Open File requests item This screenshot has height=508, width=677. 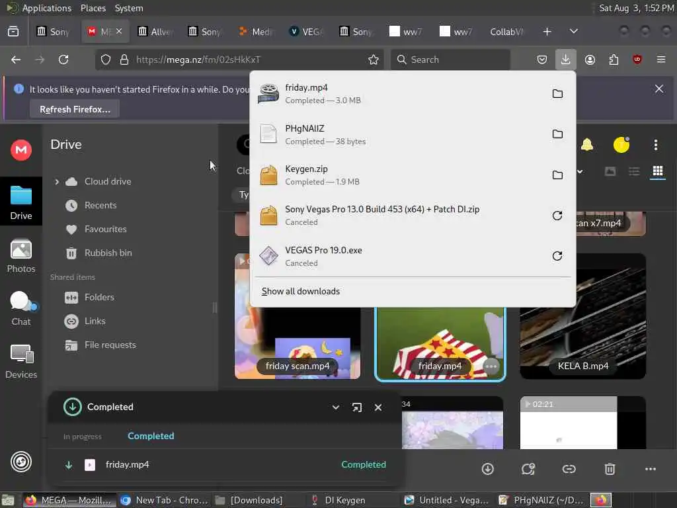[110, 345]
